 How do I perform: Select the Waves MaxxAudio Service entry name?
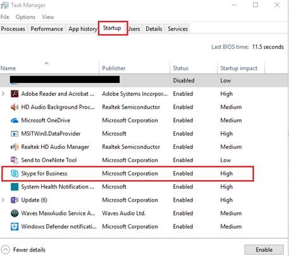58,214
